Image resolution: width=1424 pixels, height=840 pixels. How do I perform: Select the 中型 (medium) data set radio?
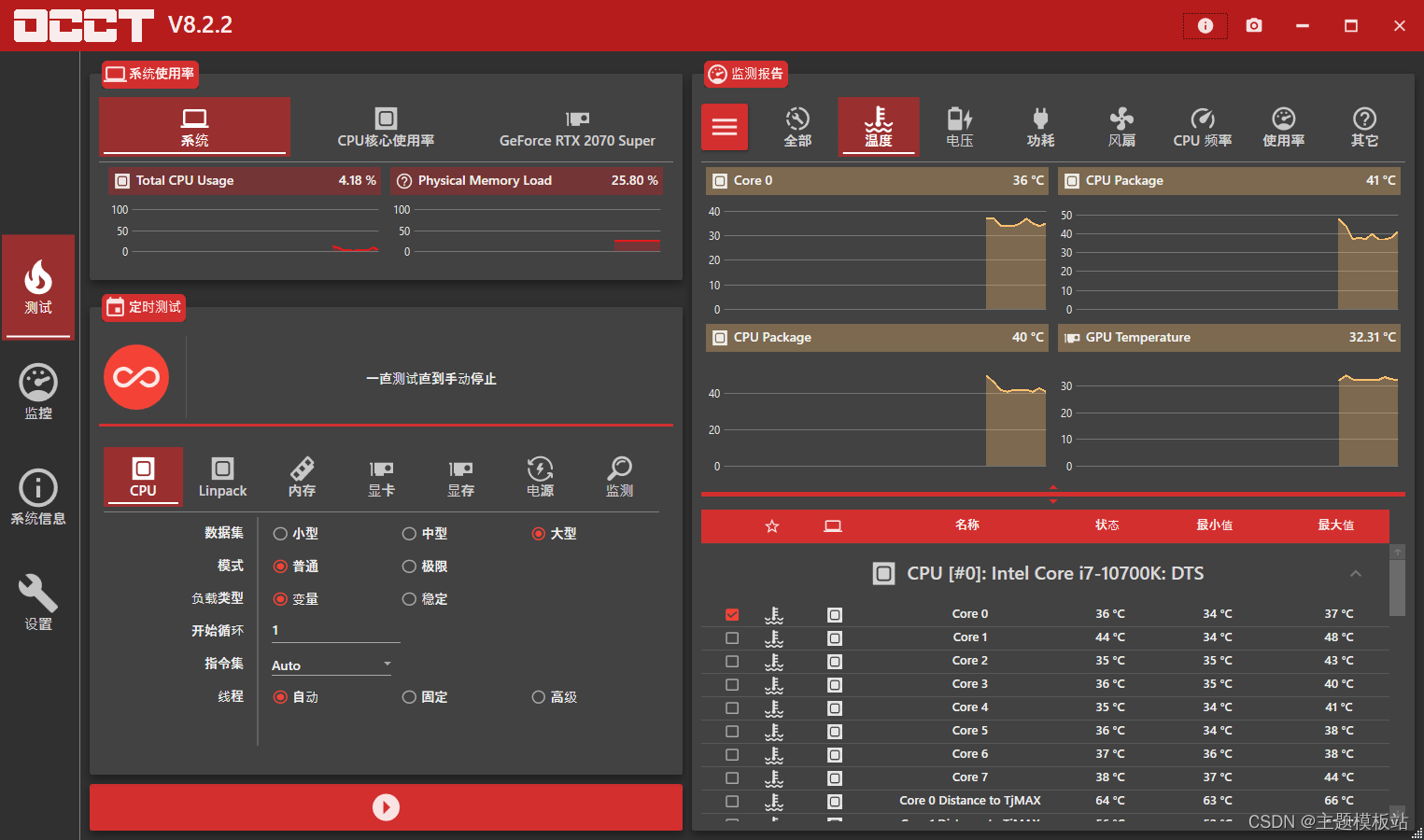click(409, 534)
